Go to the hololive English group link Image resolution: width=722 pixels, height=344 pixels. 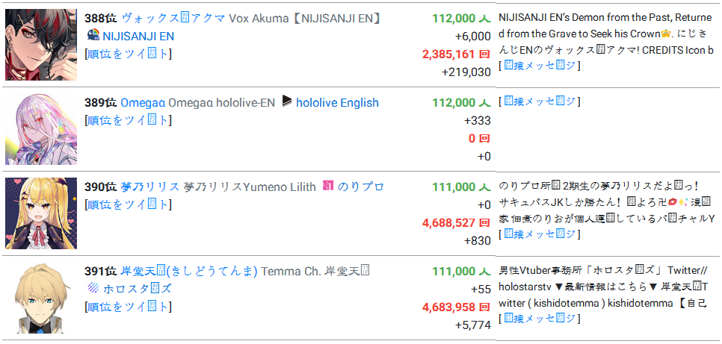(x=337, y=102)
